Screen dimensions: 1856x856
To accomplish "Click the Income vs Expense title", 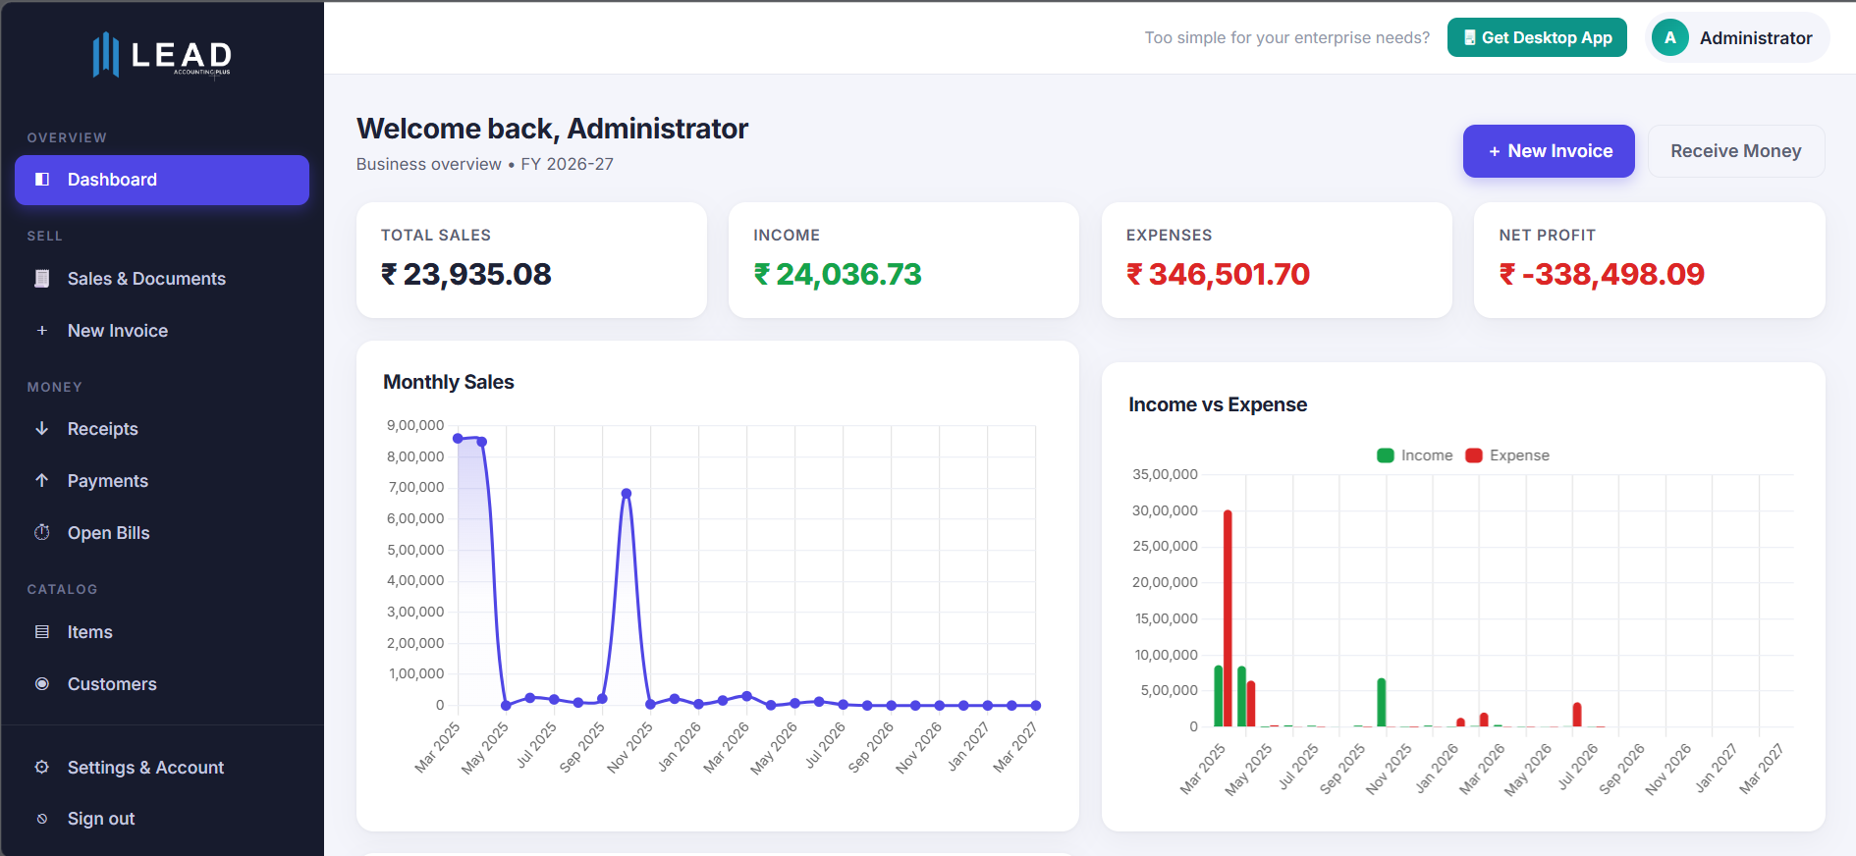I will pos(1218,404).
